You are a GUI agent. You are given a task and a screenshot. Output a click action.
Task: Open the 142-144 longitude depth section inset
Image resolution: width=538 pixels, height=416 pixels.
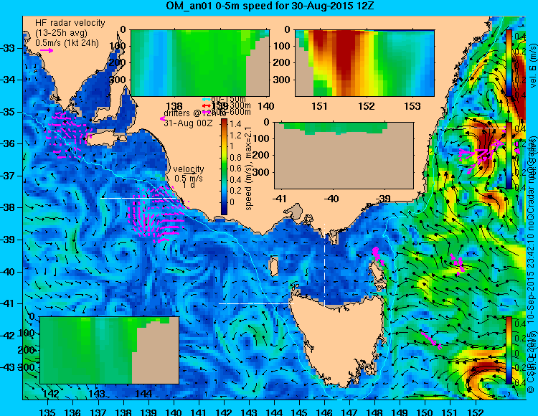point(110,350)
